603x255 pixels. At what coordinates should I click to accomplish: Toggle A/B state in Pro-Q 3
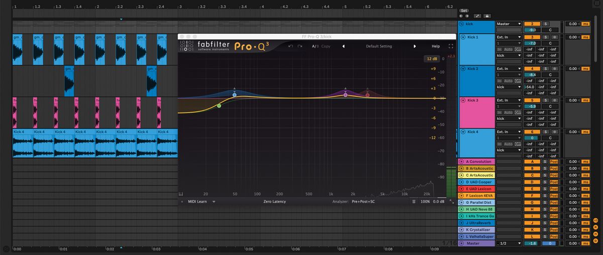click(x=315, y=46)
